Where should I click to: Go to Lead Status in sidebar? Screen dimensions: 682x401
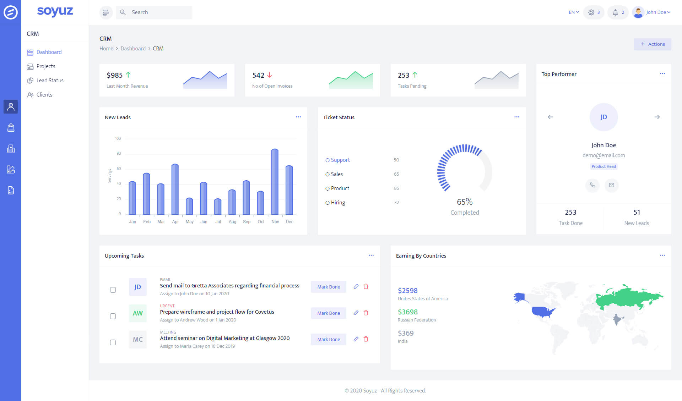pyautogui.click(x=50, y=81)
